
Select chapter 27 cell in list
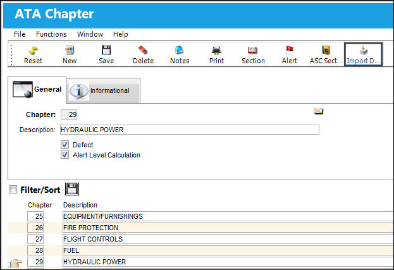(35, 239)
